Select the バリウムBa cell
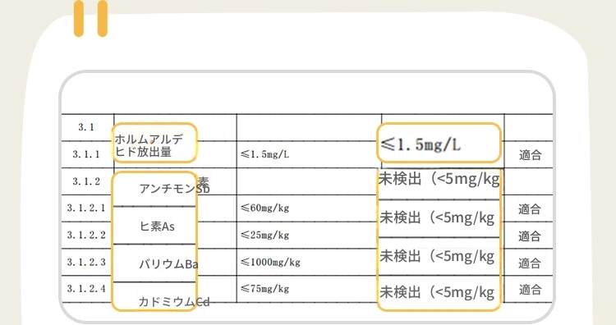 [x=154, y=263]
